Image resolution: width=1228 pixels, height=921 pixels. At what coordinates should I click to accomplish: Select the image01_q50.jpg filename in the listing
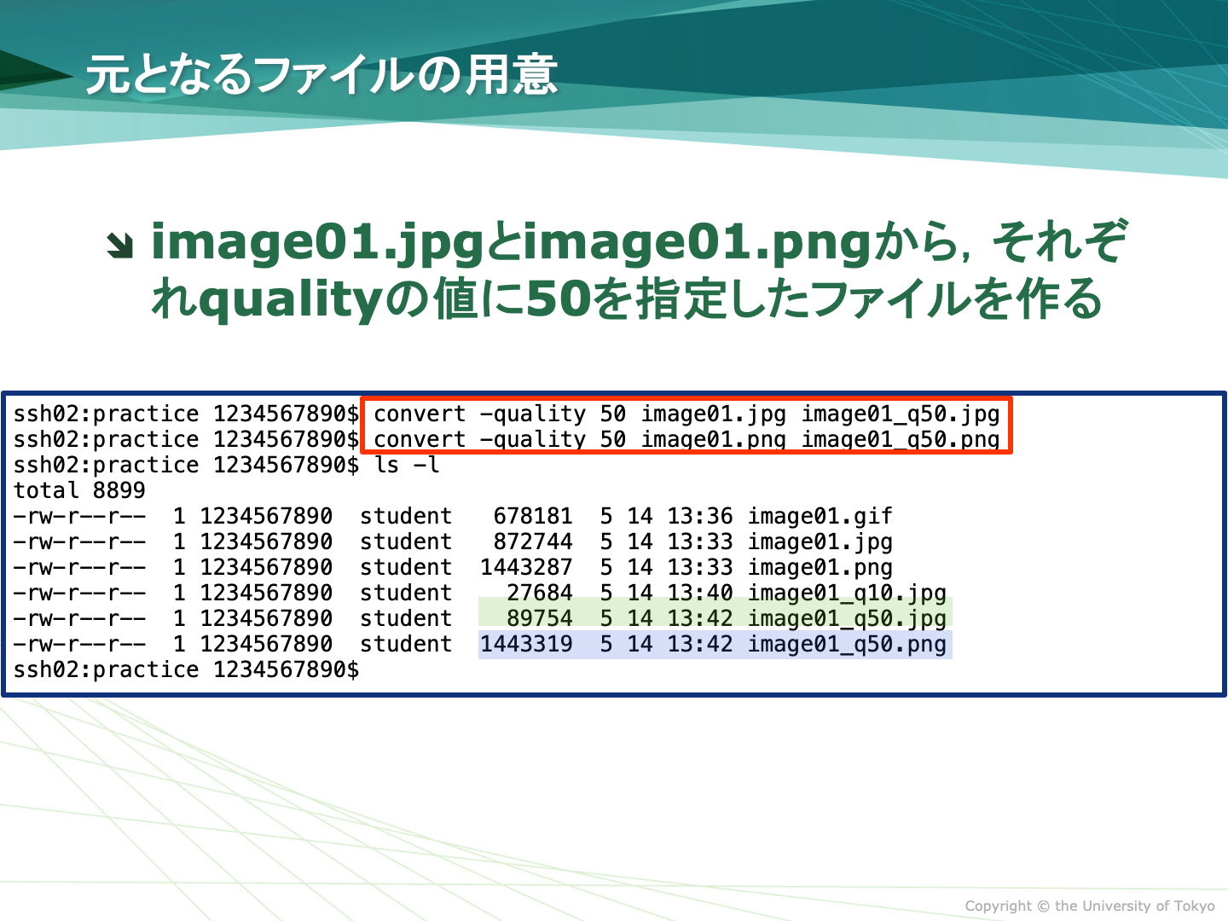(847, 618)
